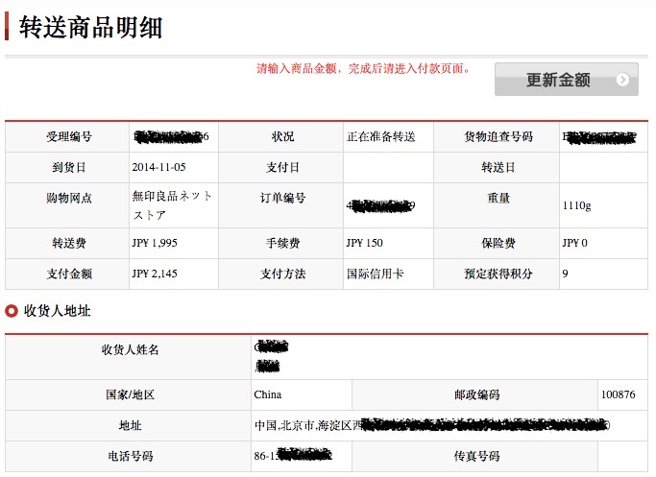Click the 更新金额 button
656x477 pixels.
[566, 80]
